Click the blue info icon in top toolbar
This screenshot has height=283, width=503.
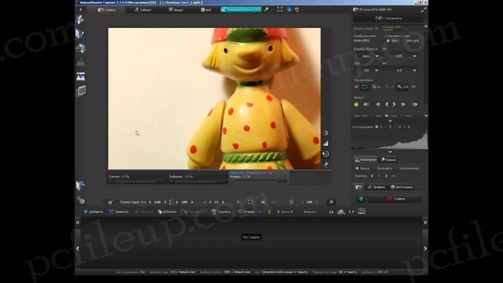288,9
